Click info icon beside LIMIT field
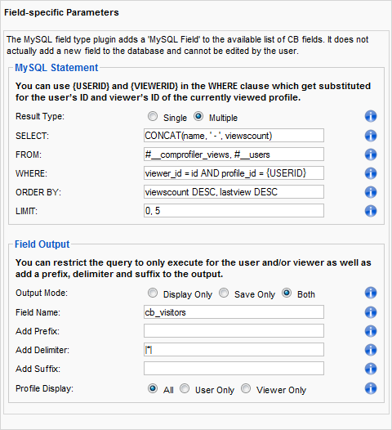Image resolution: width=392 pixels, height=430 pixels. pos(371,211)
